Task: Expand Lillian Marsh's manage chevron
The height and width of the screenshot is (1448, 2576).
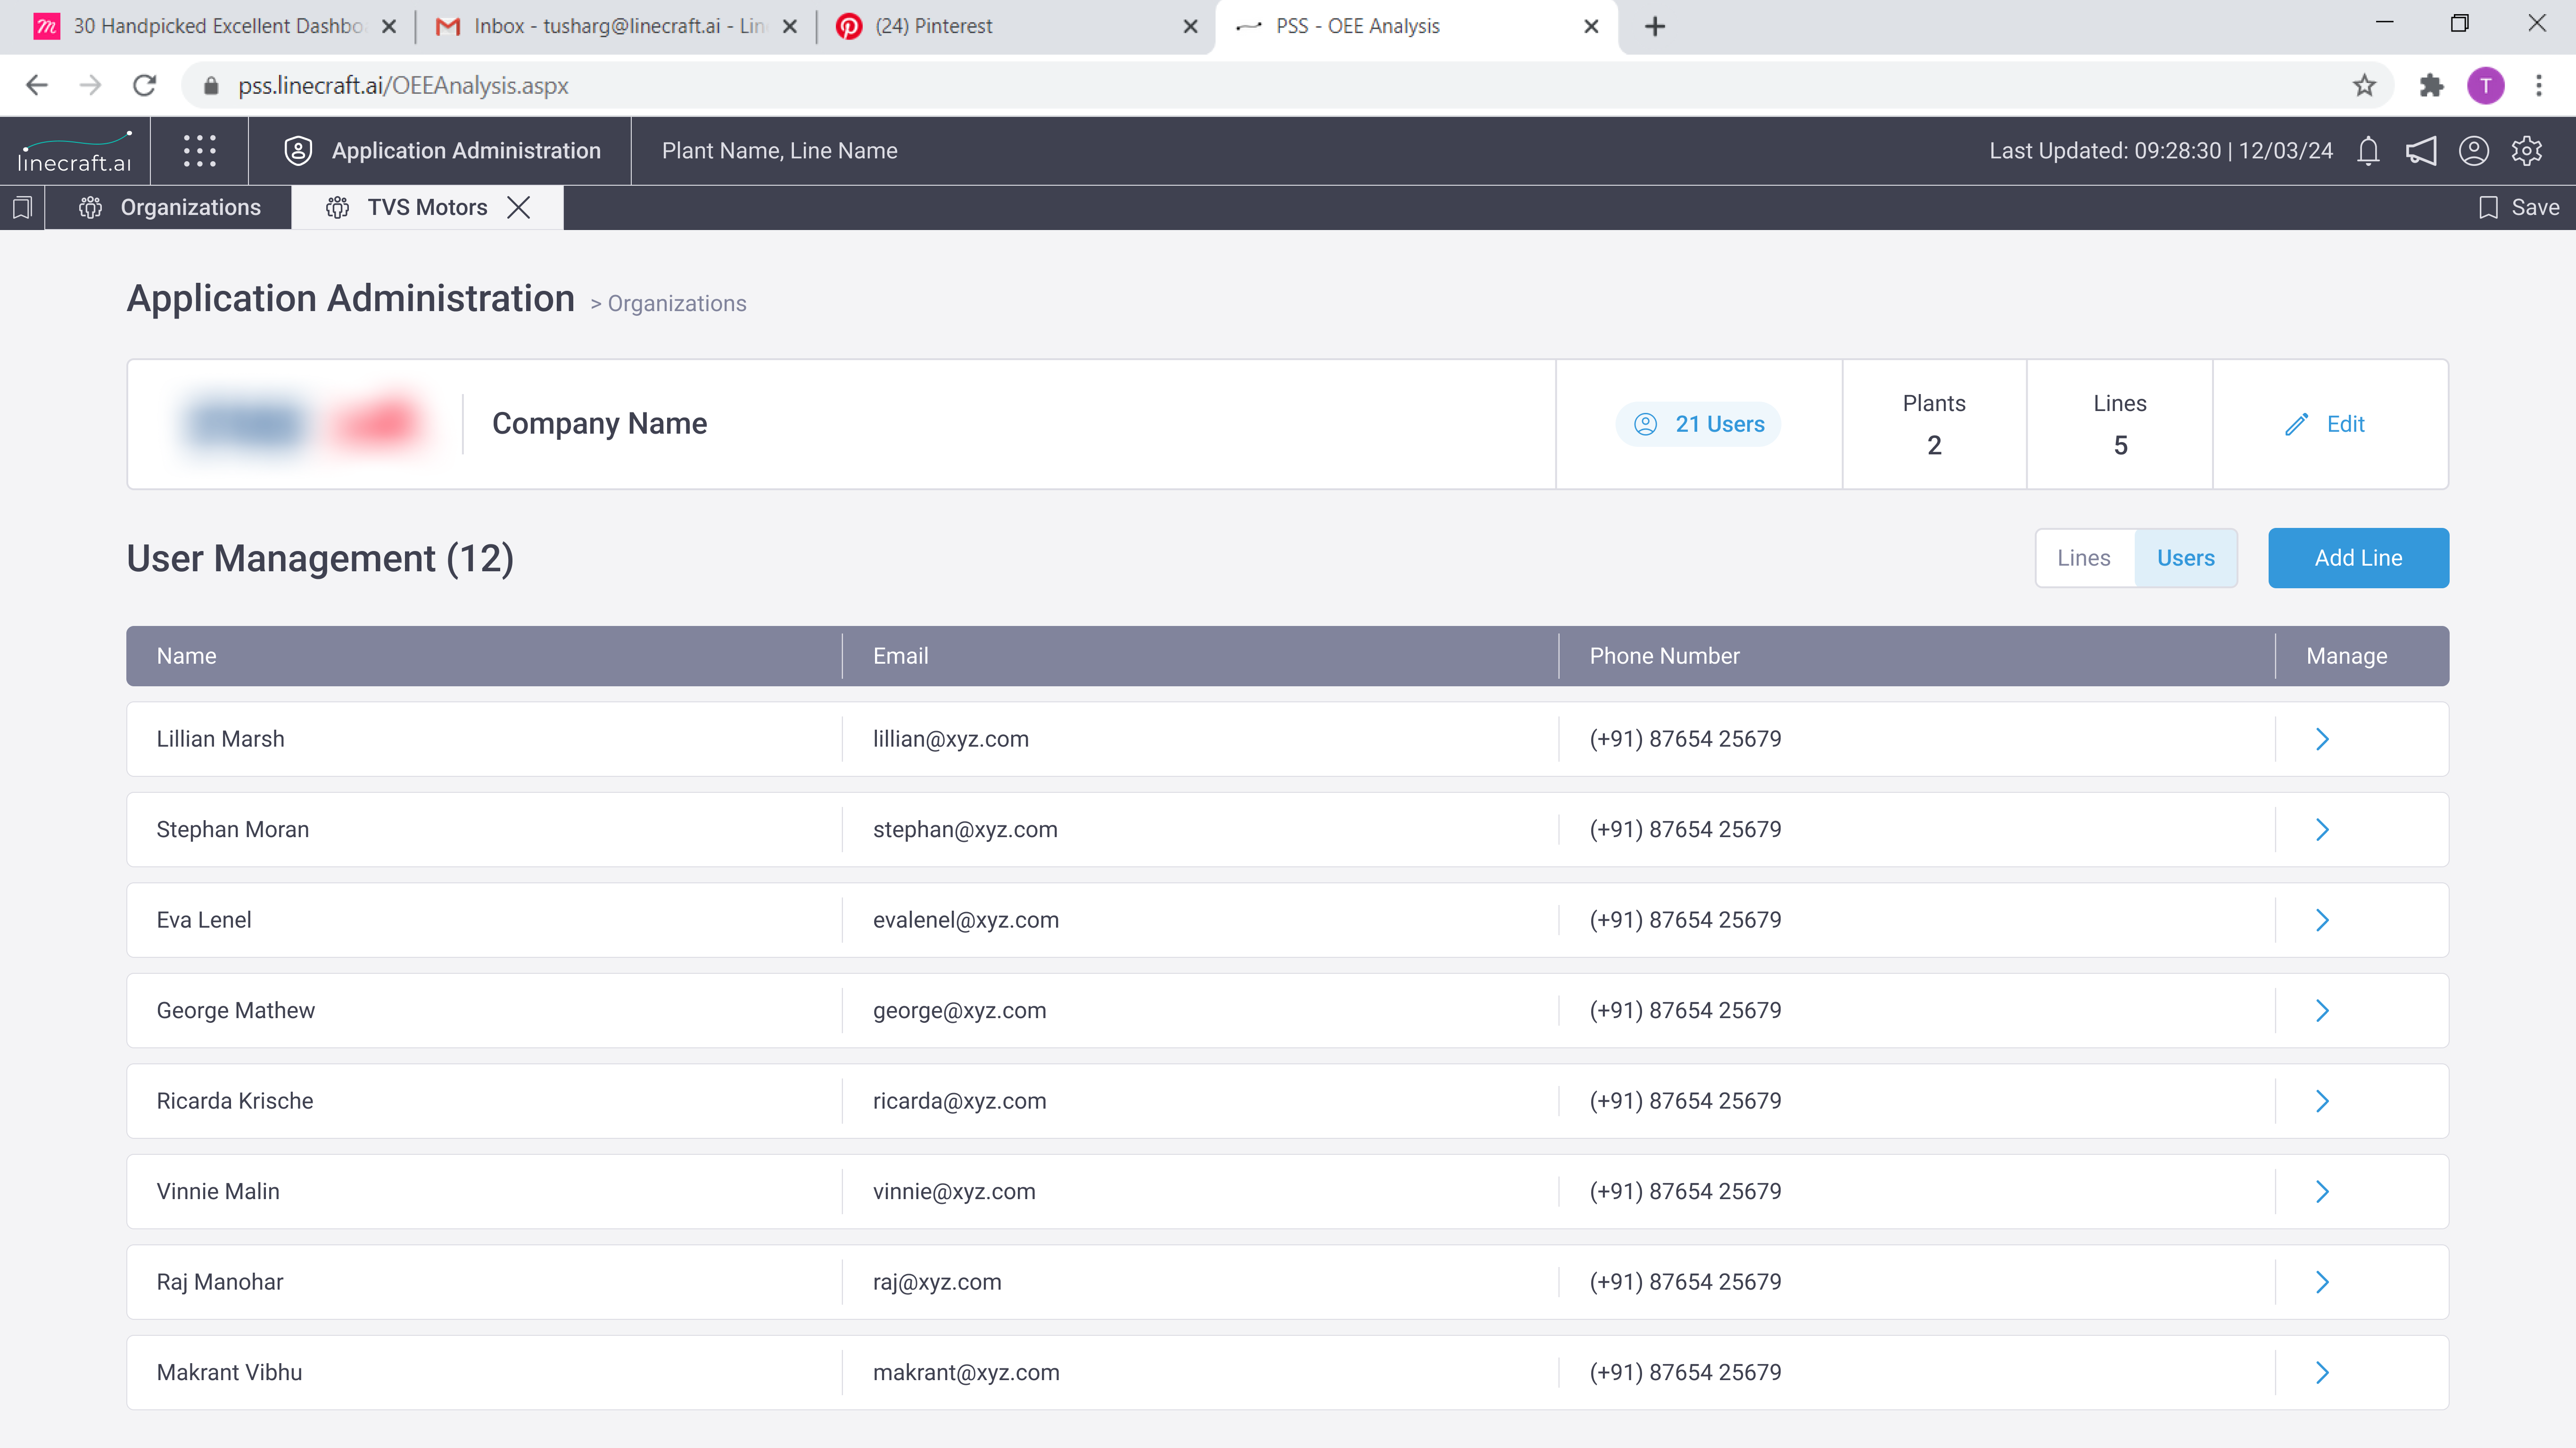Action: click(2322, 739)
